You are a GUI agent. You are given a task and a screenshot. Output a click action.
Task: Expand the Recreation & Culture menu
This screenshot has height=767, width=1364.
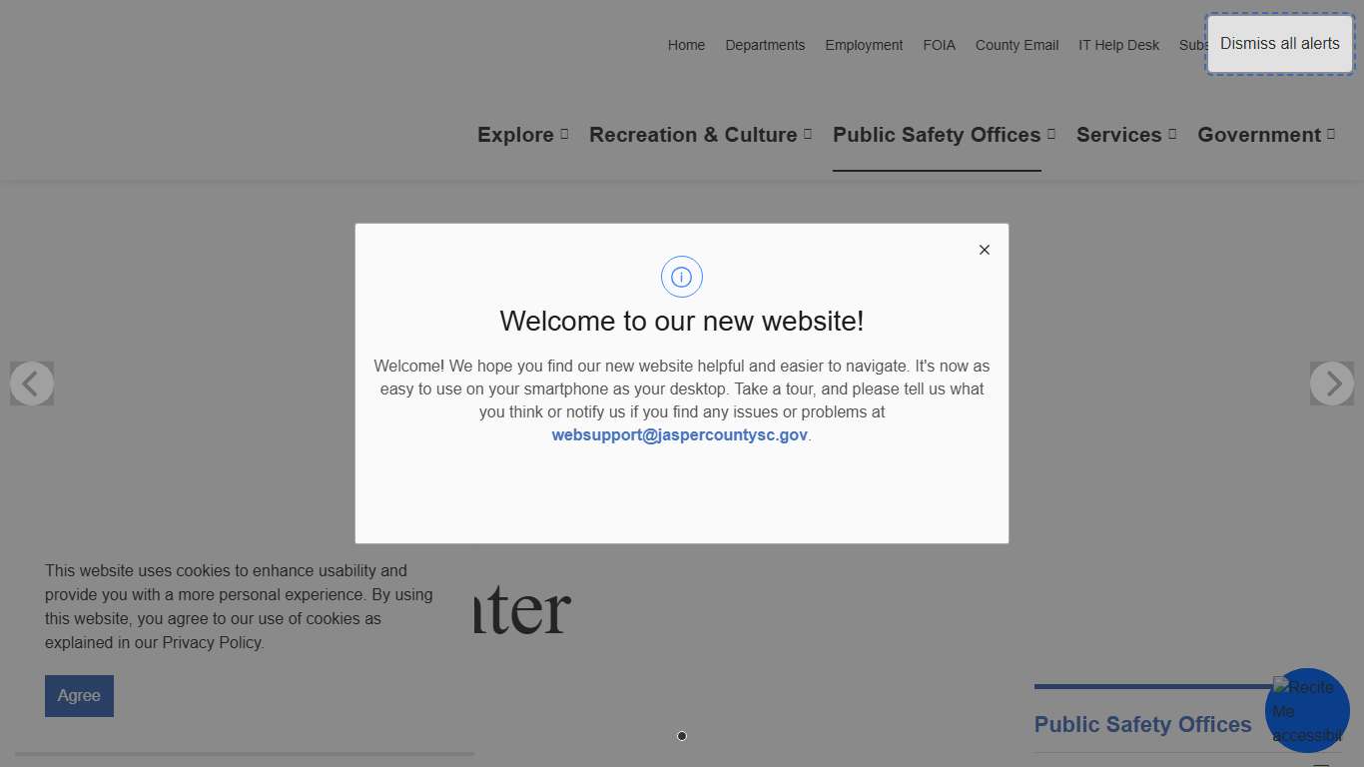[x=700, y=135]
